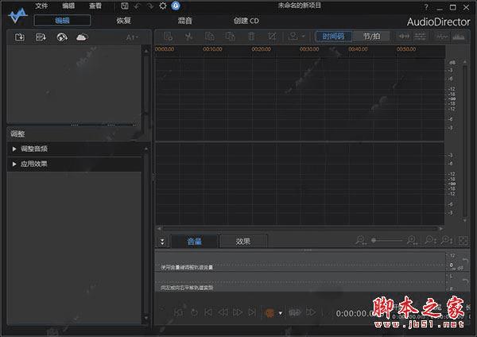Screen dimensions: 477x337
Task: Click the play selection button
Action: tap(179, 312)
